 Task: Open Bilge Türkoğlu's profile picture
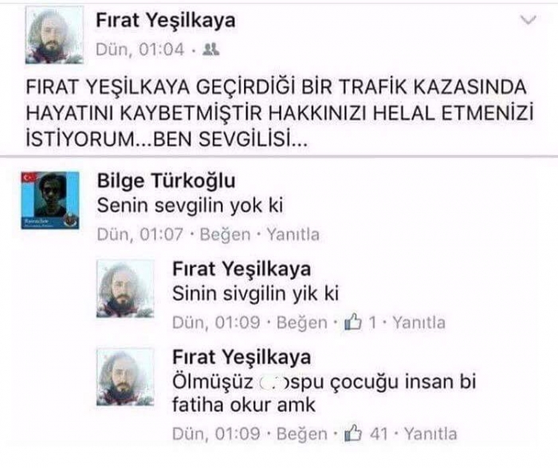(x=50, y=200)
